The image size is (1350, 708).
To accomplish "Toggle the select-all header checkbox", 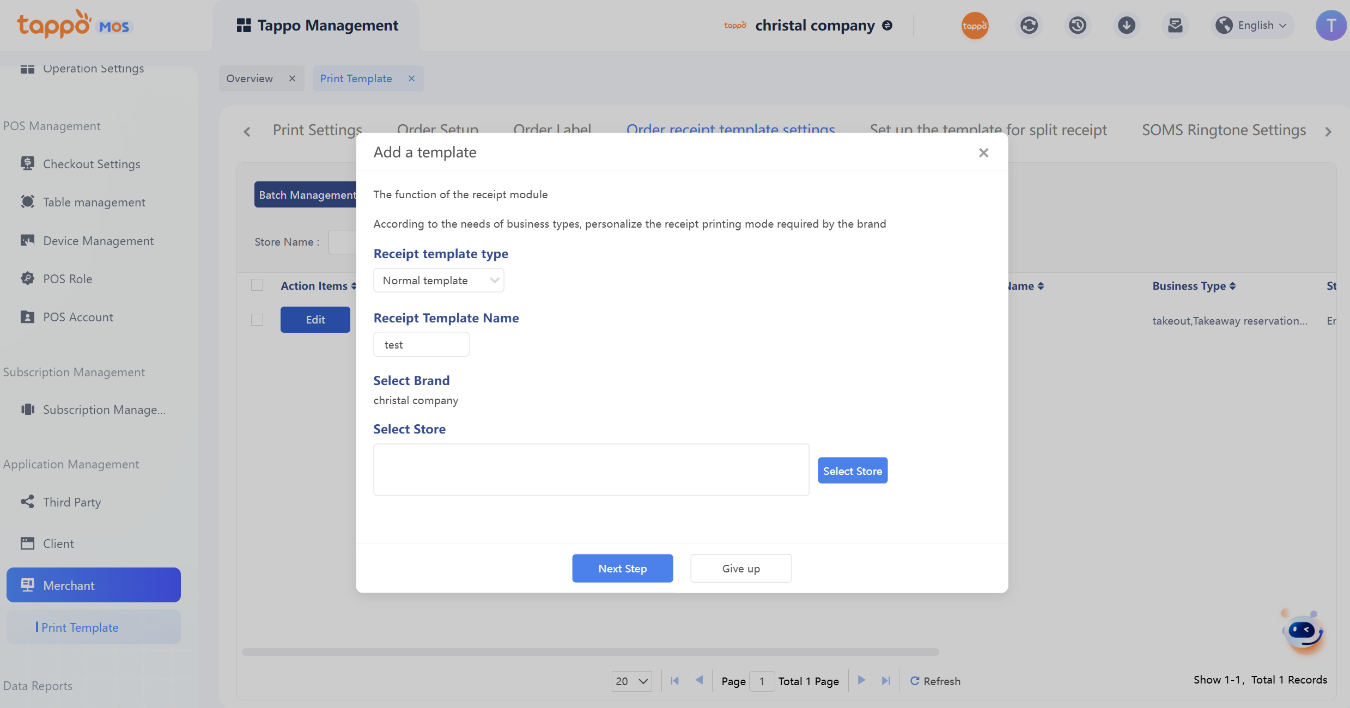I will [x=257, y=285].
